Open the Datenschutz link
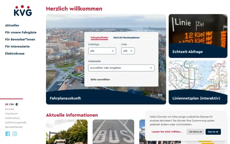Viewport: 230px width, 144px height. click(x=12, y=118)
